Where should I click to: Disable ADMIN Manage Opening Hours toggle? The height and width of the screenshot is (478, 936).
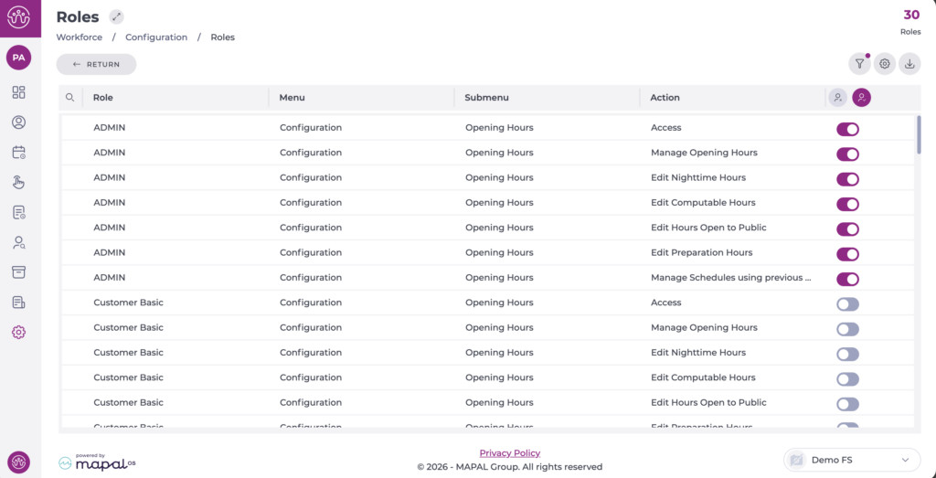tap(847, 154)
